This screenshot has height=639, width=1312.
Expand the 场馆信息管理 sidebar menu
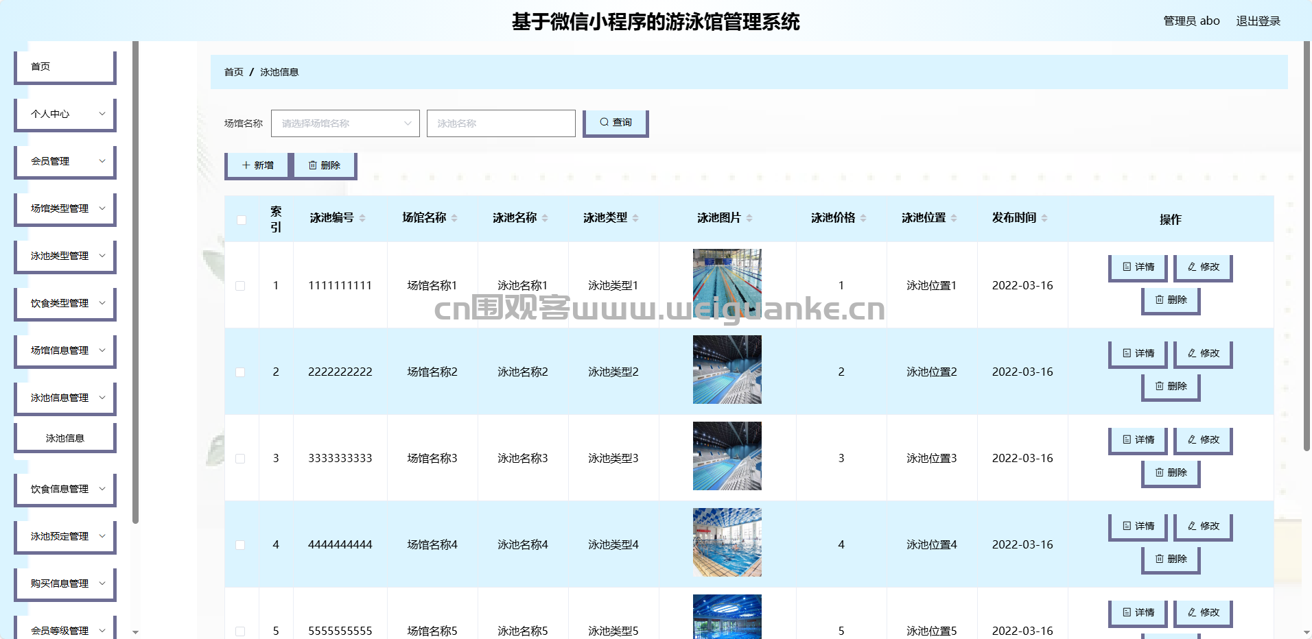[65, 351]
